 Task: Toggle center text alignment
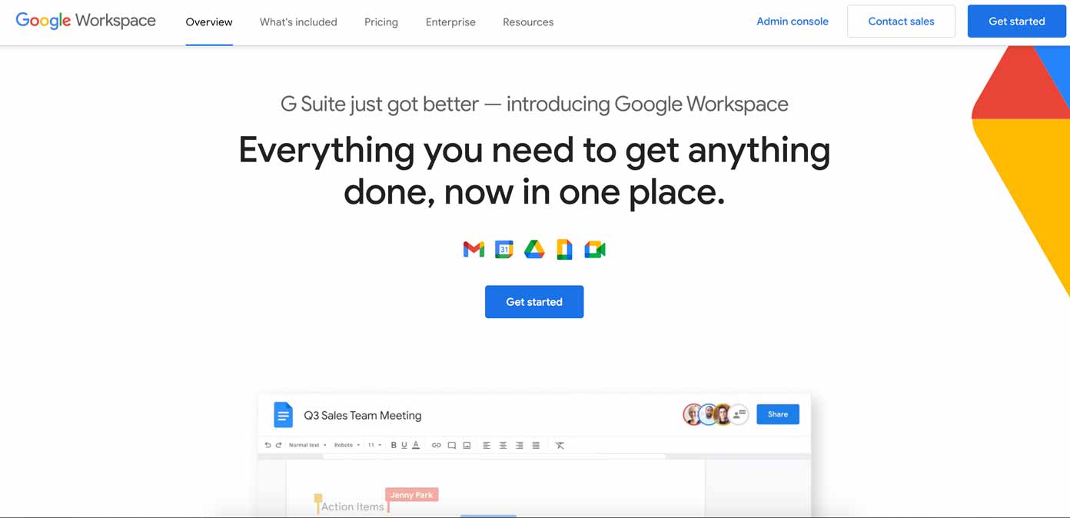tap(502, 445)
